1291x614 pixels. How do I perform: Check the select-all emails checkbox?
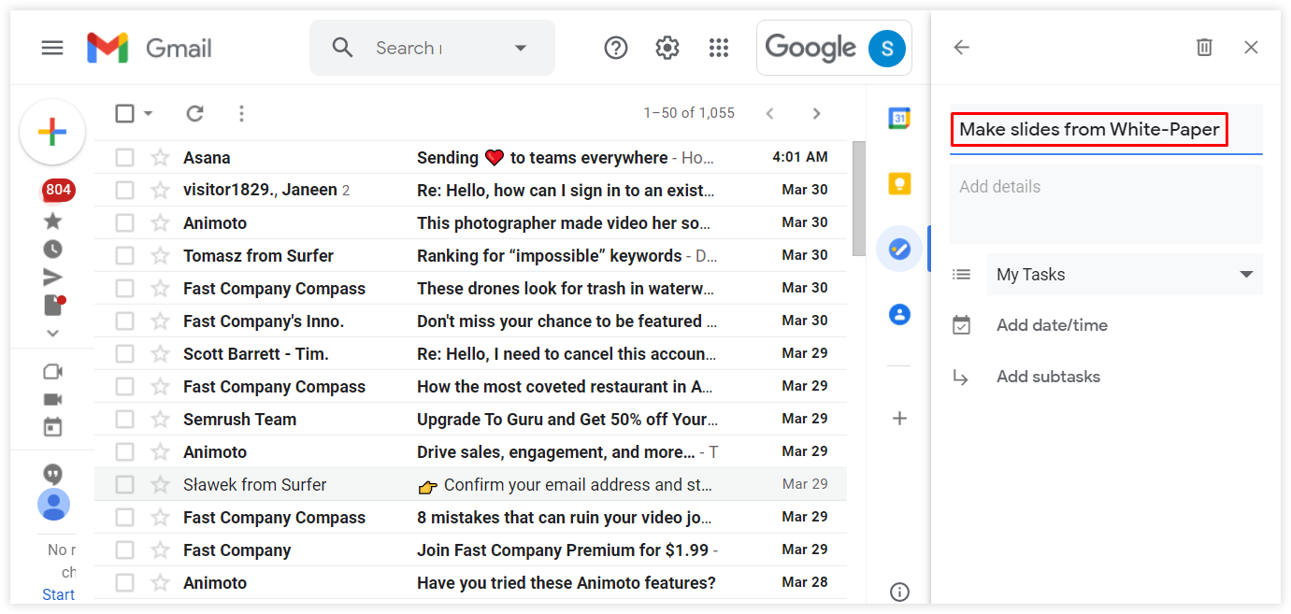124,112
